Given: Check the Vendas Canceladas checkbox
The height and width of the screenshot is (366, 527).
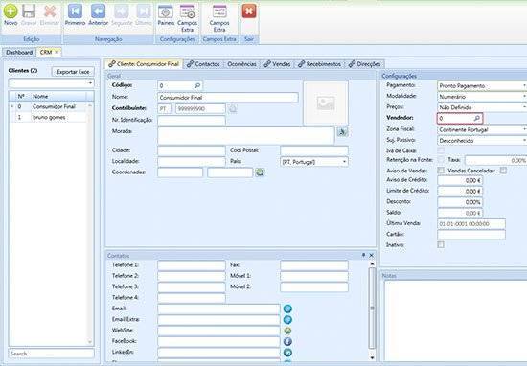Looking at the screenshot, I should [503, 171].
